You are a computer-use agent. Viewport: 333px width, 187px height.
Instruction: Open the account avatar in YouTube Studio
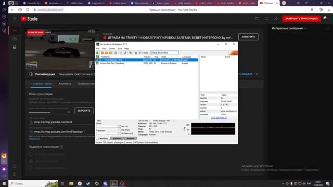tap(325, 19)
